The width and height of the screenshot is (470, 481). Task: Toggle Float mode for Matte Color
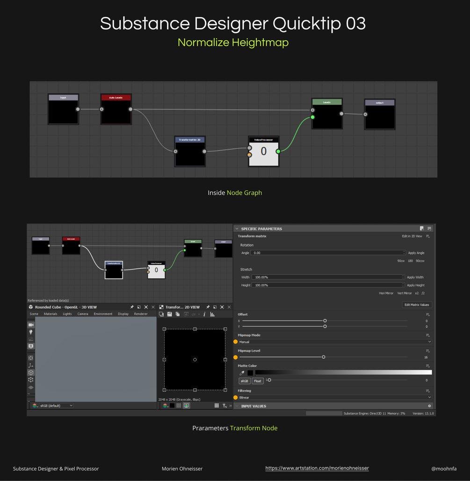(258, 381)
